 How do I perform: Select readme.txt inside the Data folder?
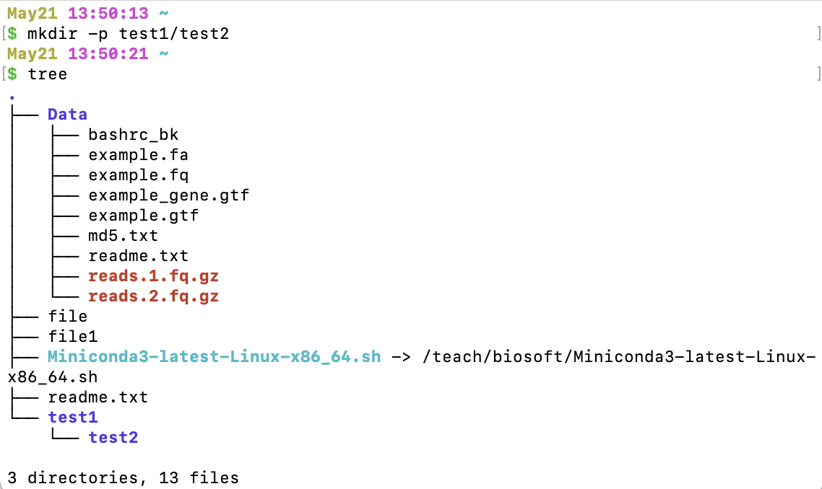138,256
